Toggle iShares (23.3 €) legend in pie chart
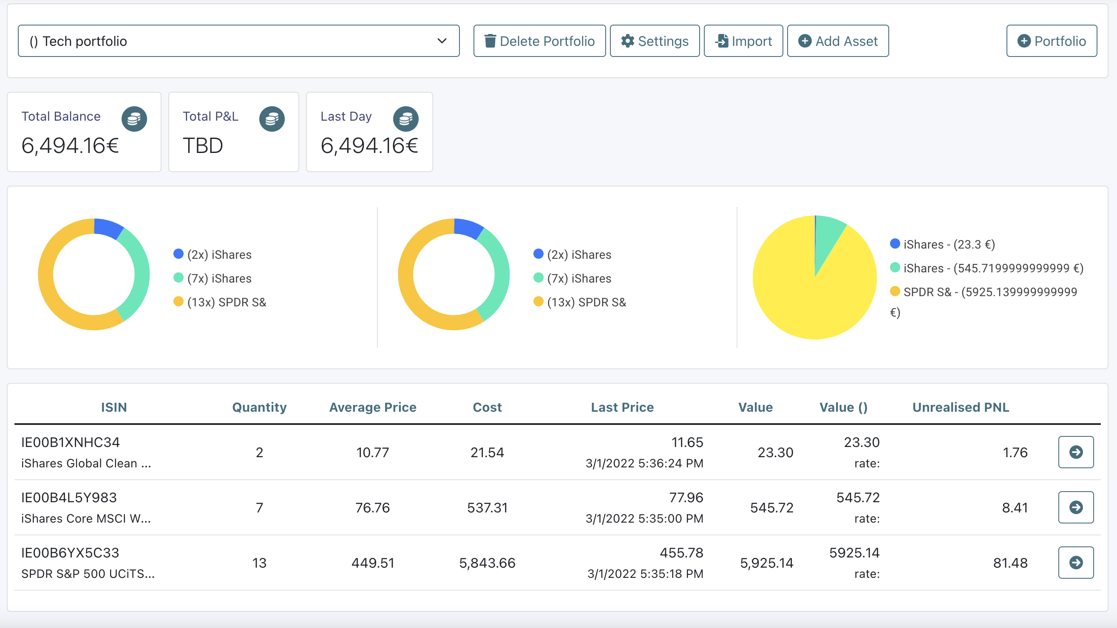This screenshot has width=1117, height=628. tap(948, 244)
